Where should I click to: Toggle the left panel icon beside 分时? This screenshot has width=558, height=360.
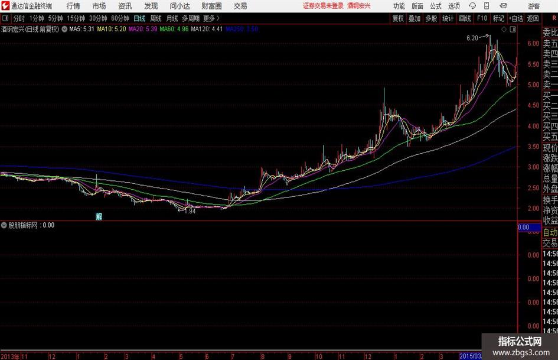5,18
